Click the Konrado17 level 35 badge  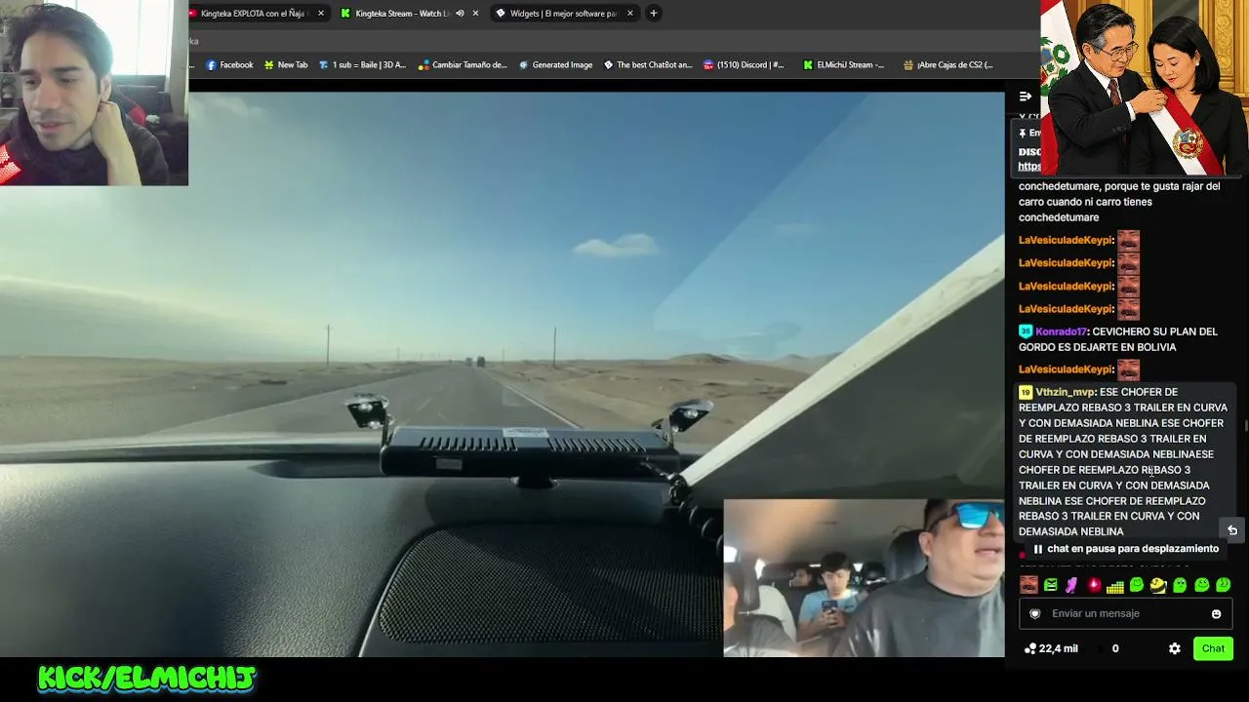1026,331
